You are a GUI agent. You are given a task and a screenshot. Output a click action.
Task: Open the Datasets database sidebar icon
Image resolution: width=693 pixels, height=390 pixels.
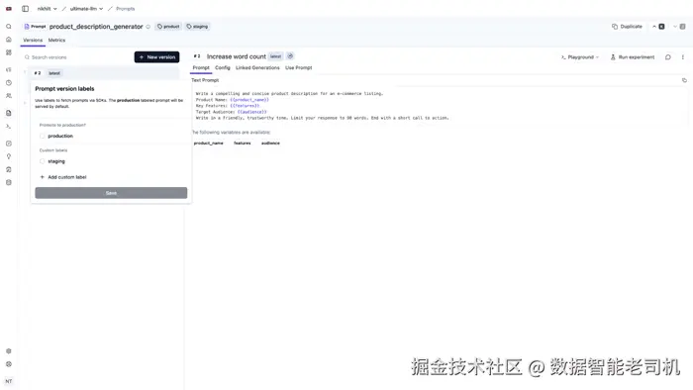[x=8, y=182]
